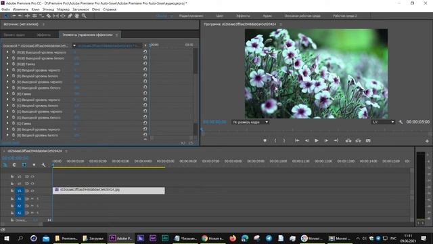The width and height of the screenshot is (433, 244).
Task: Select the Pen tool
Action: click(70, 16)
